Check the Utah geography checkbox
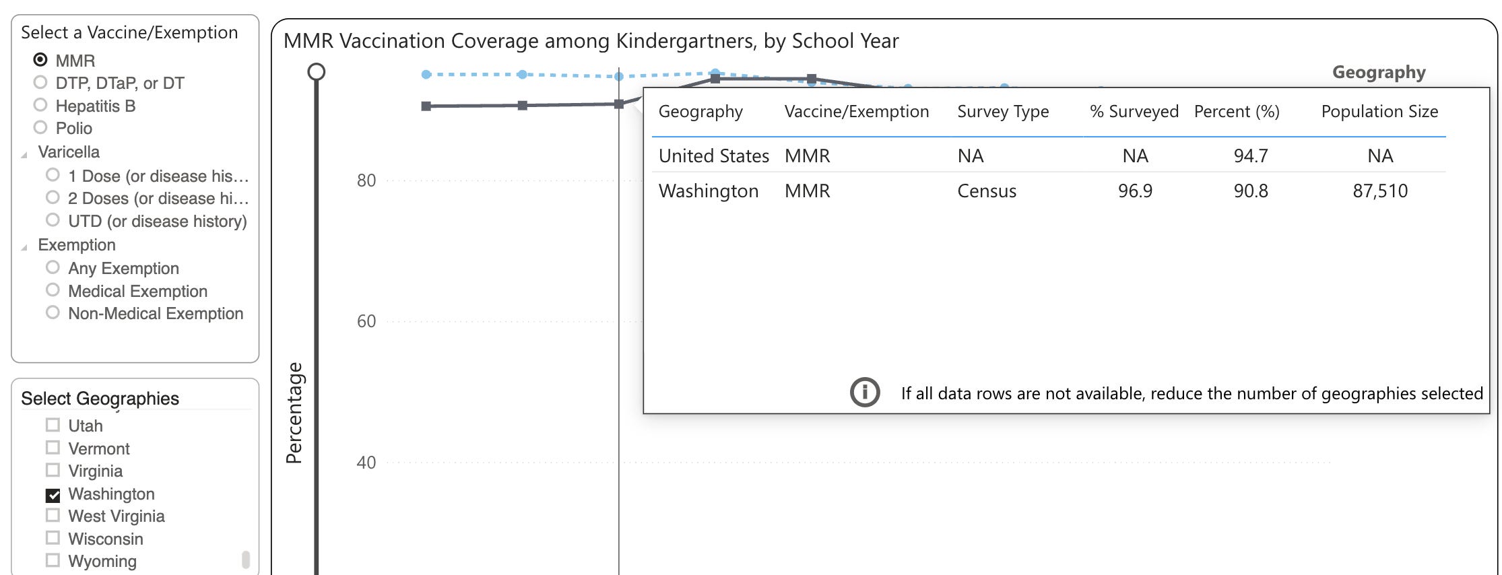Screen dimensions: 1502x575 pos(53,425)
